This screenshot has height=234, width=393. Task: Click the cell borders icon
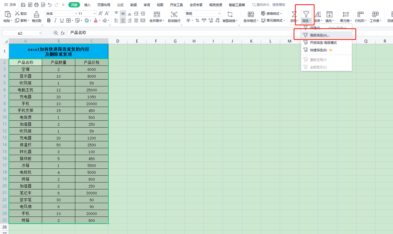[68, 20]
